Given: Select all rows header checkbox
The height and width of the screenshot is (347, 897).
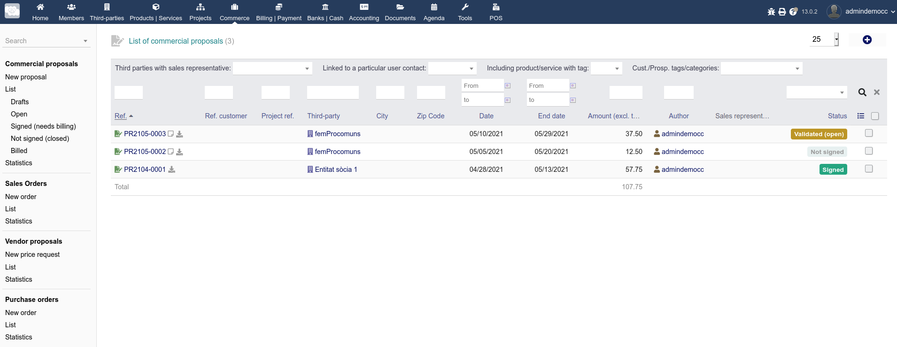Looking at the screenshot, I should pyautogui.click(x=875, y=116).
